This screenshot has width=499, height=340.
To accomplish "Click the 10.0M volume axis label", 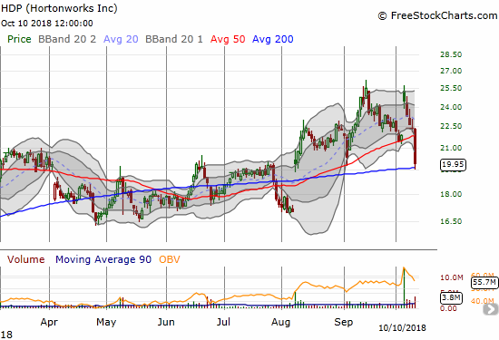I will click(x=451, y=277).
